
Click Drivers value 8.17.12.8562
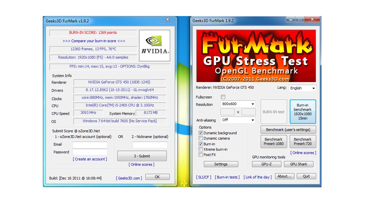(120, 90)
